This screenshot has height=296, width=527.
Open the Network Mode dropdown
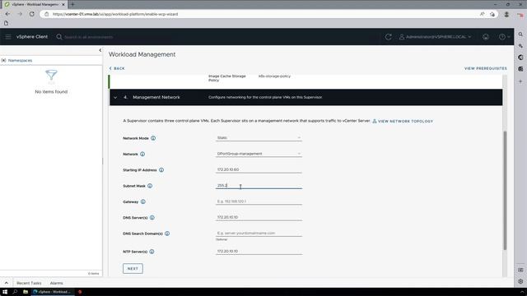pyautogui.click(x=259, y=138)
